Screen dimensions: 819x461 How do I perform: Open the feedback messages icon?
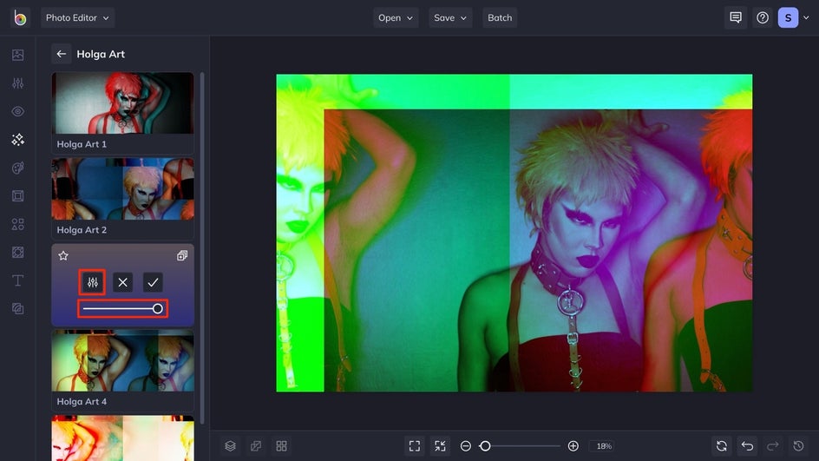pos(736,17)
